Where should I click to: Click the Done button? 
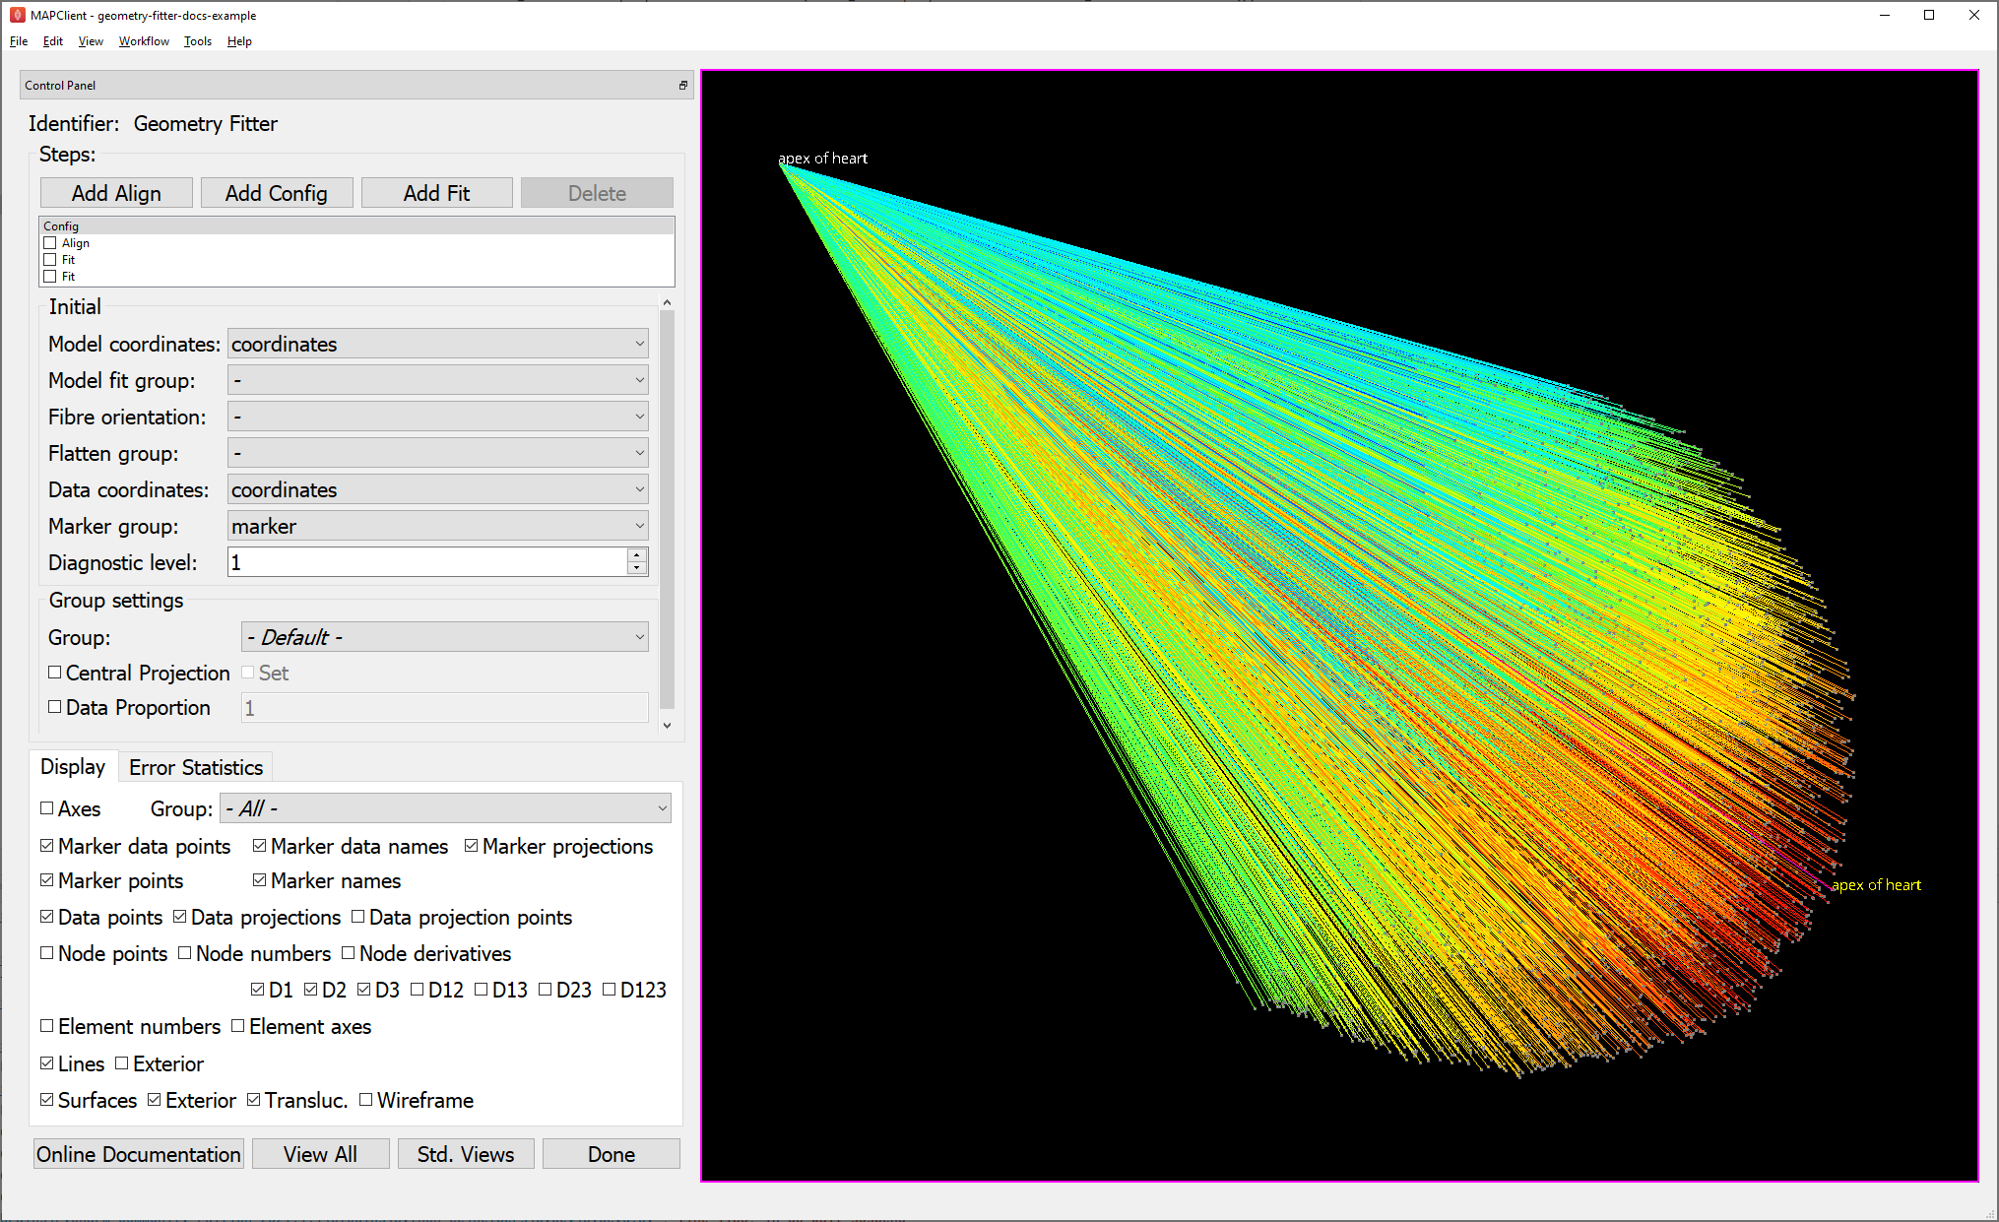click(x=612, y=1154)
